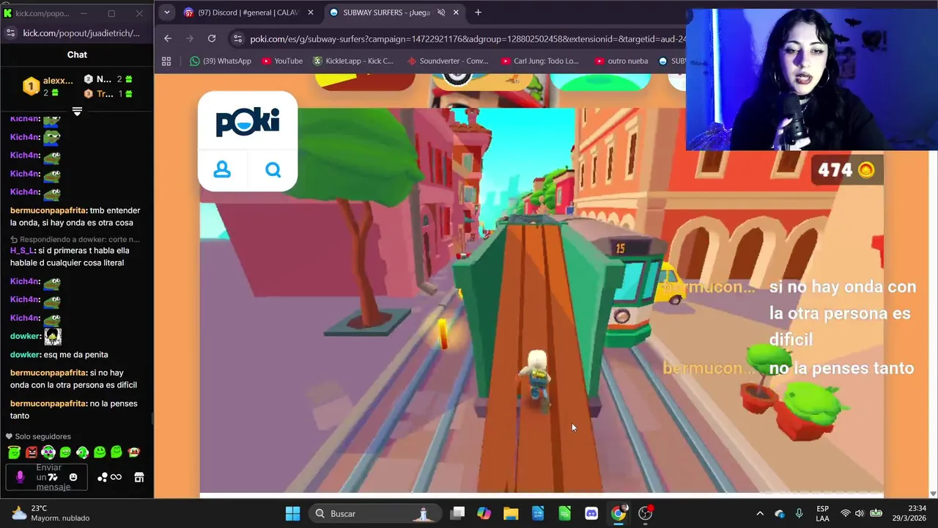Go back in Chrome browser

pyautogui.click(x=168, y=39)
